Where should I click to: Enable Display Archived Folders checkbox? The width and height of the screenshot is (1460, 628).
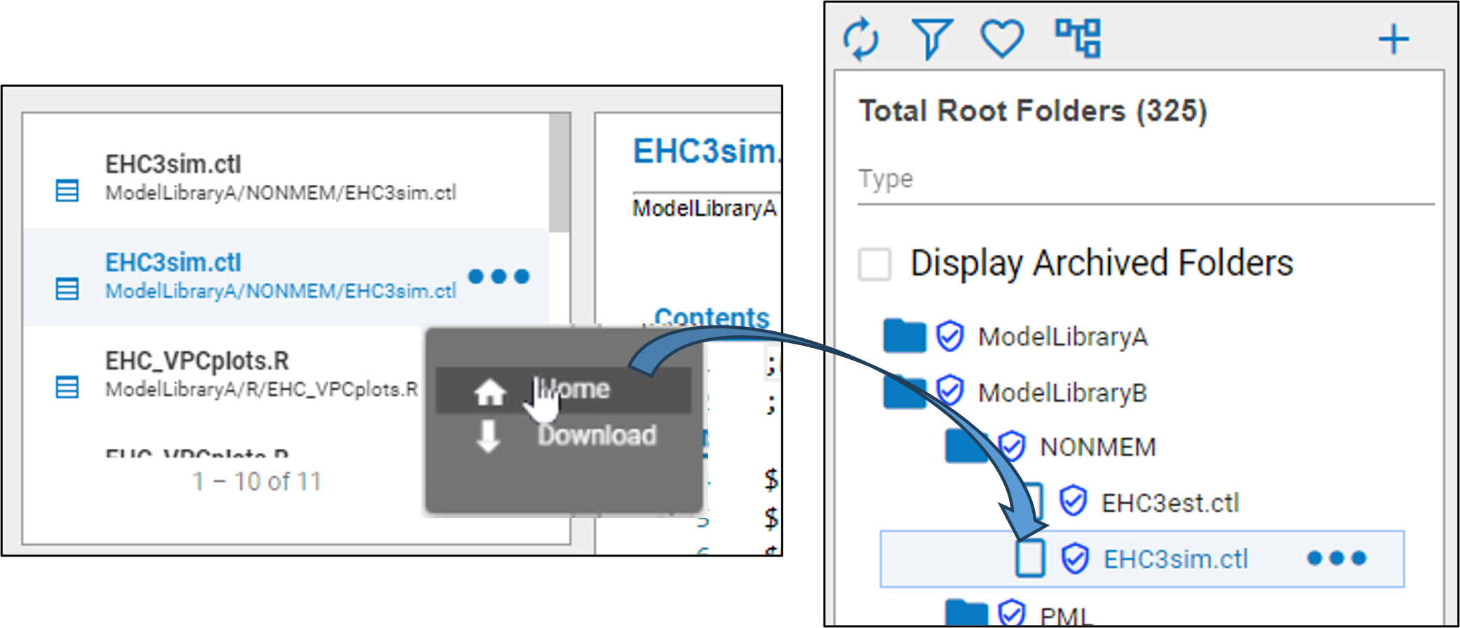[875, 265]
